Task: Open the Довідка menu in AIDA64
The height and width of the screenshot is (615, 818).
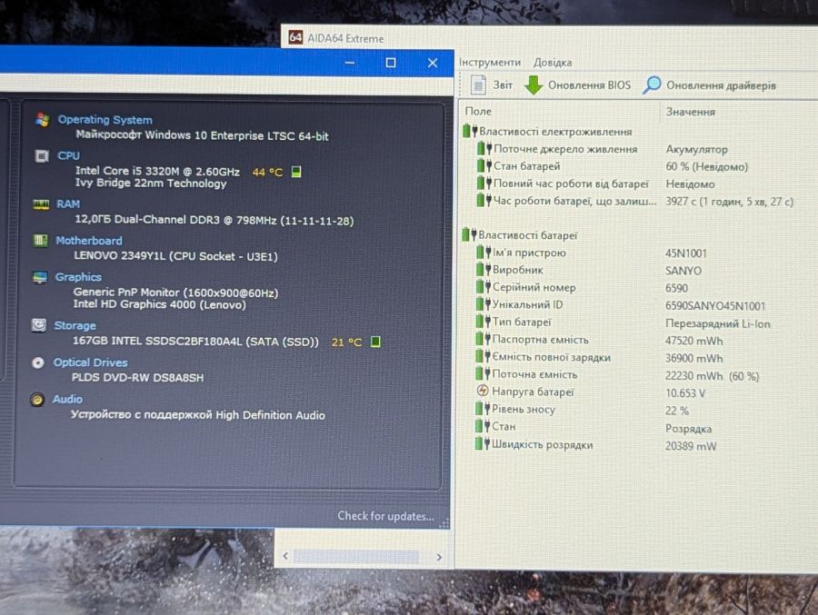Action: tap(553, 62)
